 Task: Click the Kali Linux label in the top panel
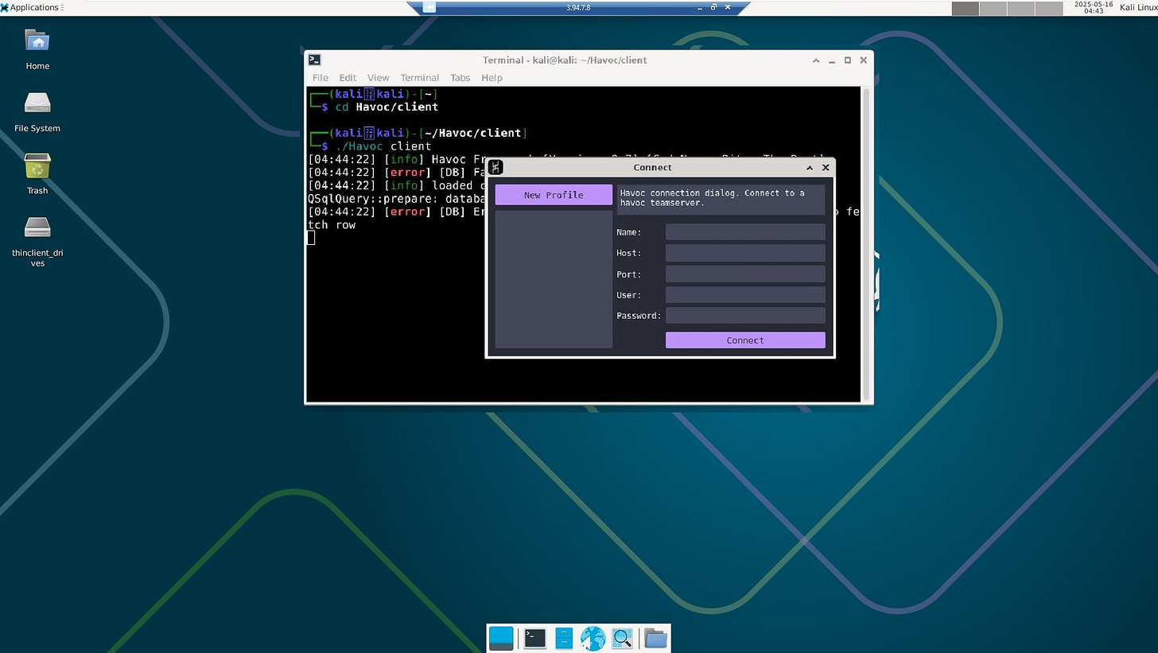[x=1138, y=7]
